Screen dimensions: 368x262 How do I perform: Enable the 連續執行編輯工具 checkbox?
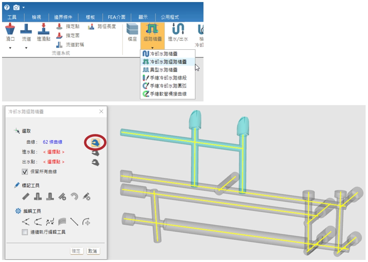[25, 232]
